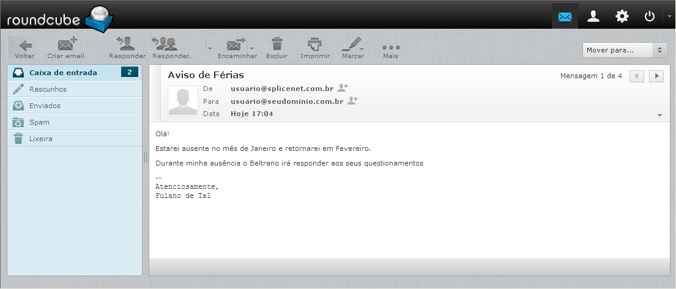Click the Responder reply icon
Screen dimensions: 676x289
pos(126,43)
